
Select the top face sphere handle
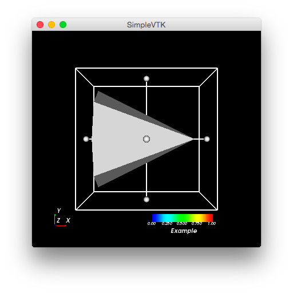tap(146, 78)
